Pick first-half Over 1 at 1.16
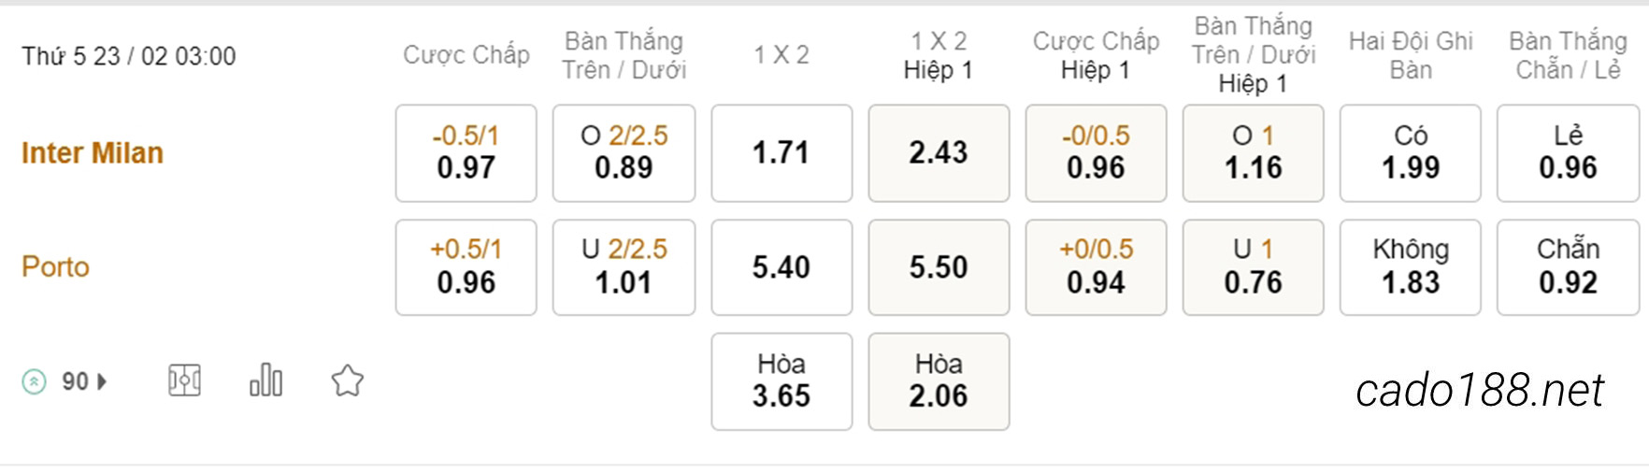 click(x=1253, y=152)
